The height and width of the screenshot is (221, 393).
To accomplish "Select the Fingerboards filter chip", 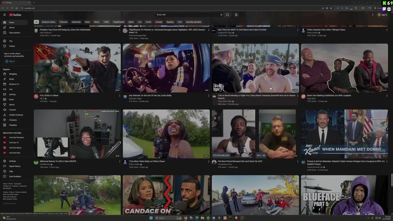I will 119,22.
